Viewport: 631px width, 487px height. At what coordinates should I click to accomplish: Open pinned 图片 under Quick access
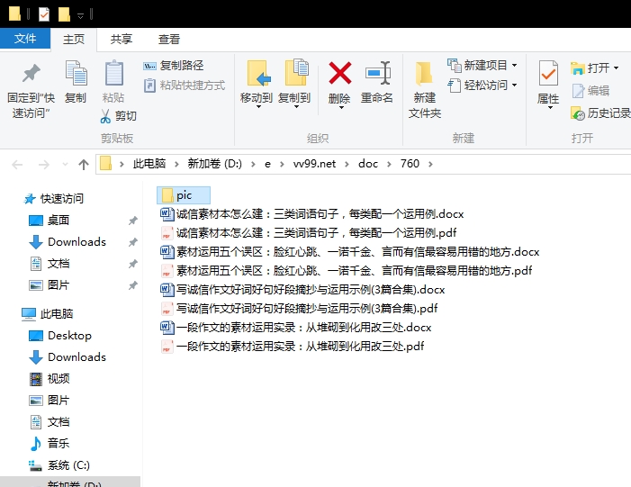coord(50,285)
